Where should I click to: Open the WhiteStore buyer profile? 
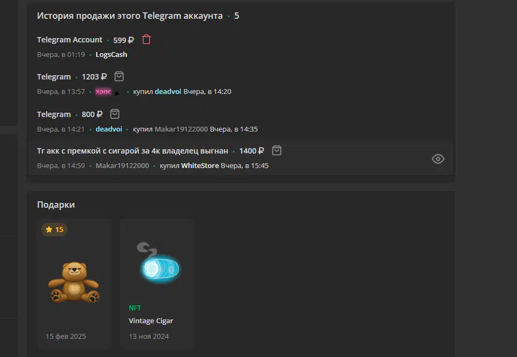coord(200,166)
